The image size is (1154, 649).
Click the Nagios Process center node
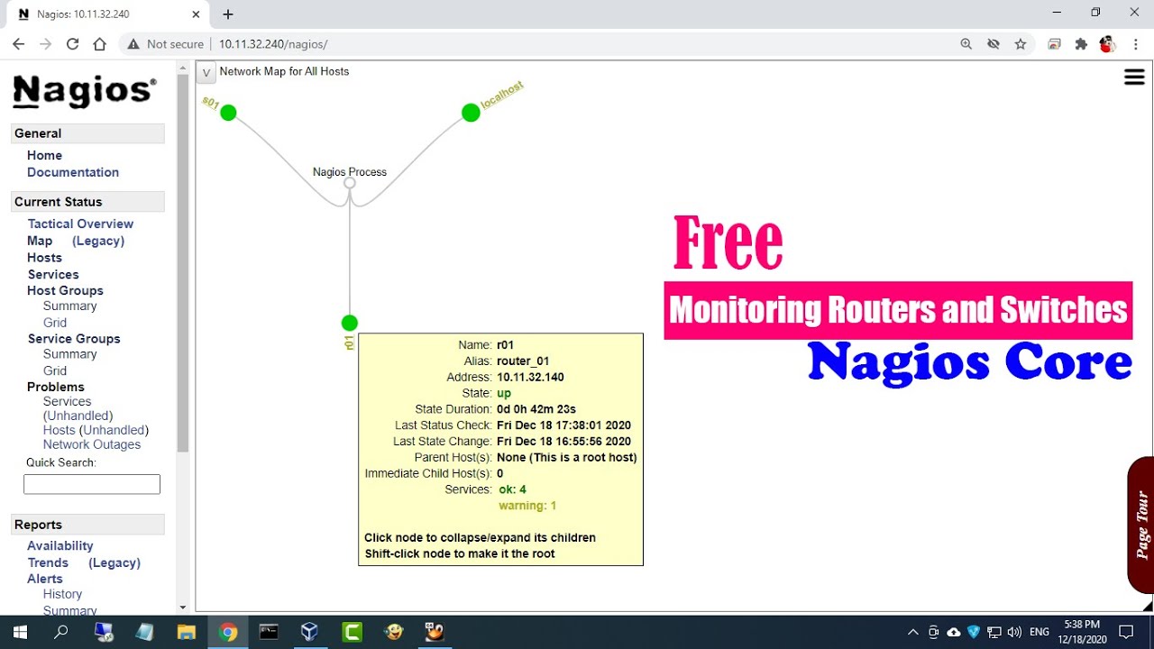[350, 183]
